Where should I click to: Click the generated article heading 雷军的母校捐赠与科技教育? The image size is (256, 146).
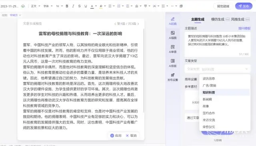coord(80,34)
